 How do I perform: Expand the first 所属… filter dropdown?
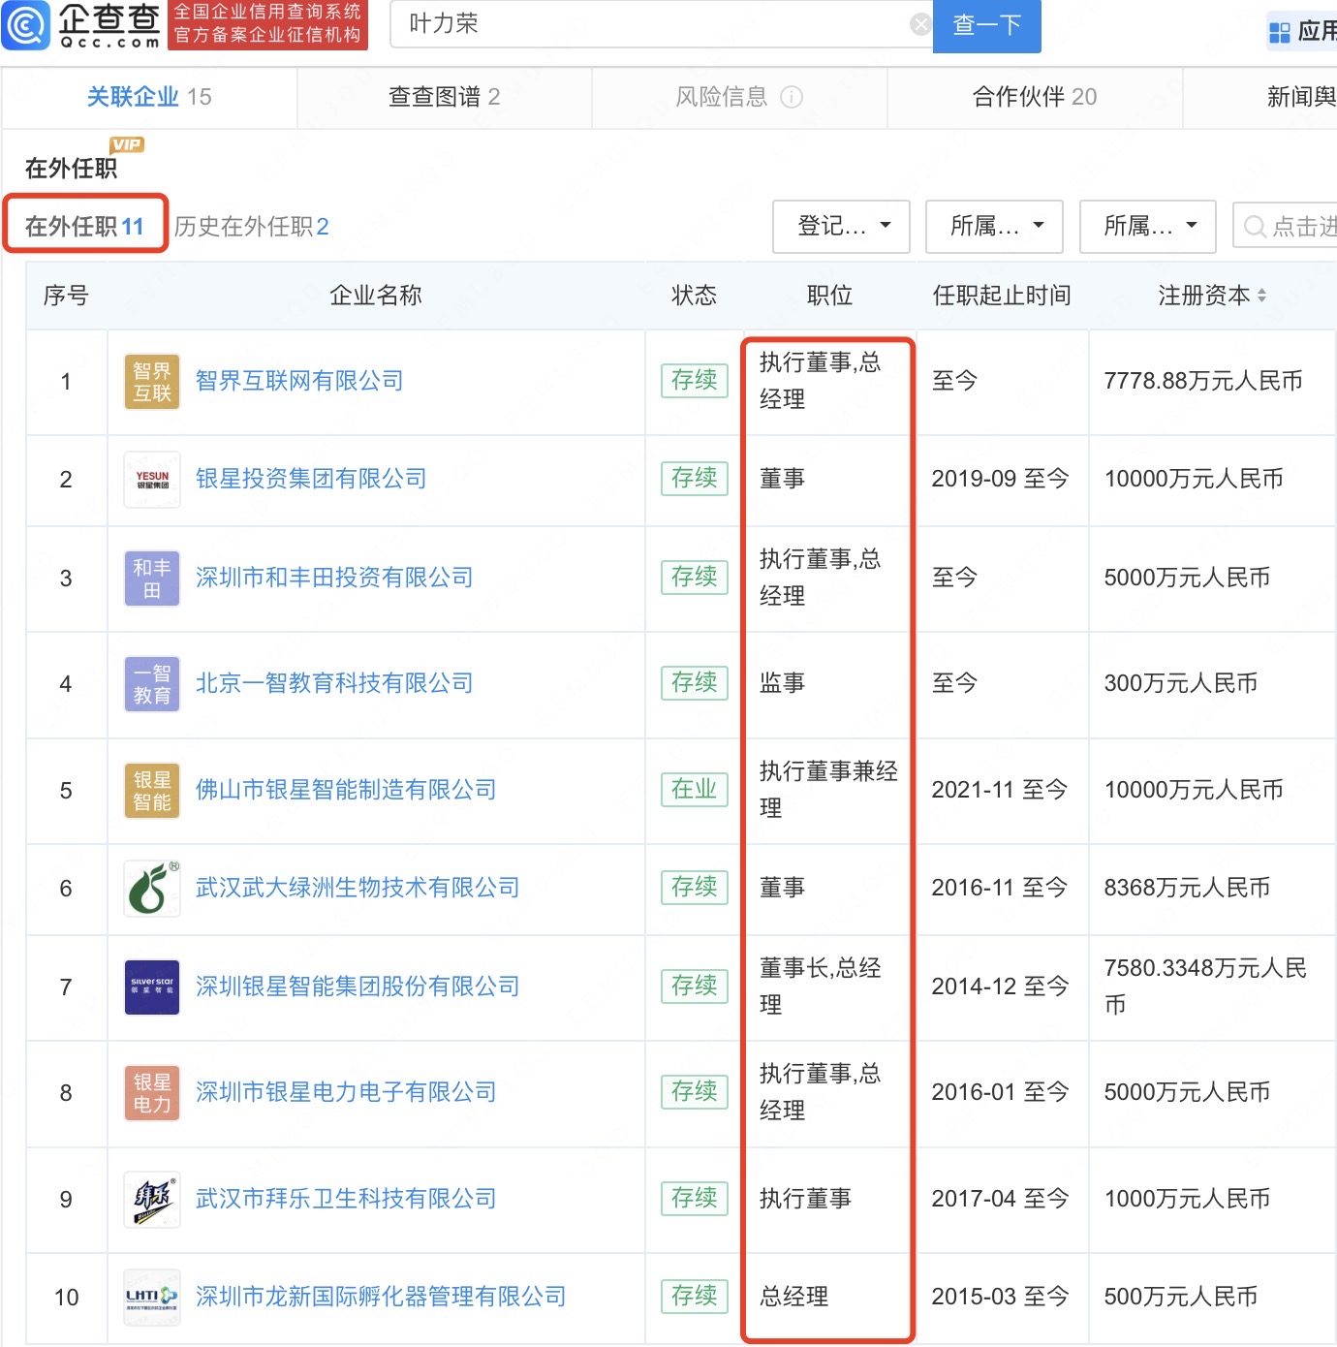tap(994, 227)
